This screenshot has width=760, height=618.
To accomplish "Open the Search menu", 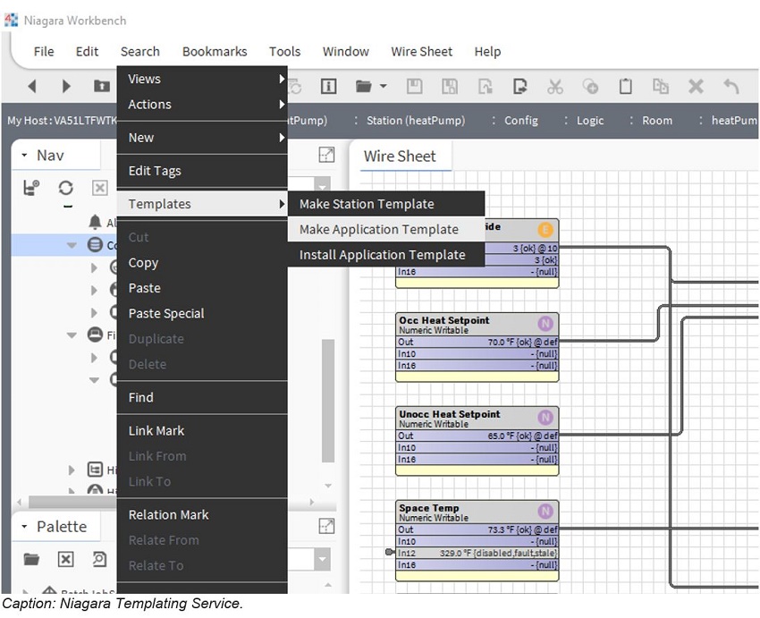I will click(140, 51).
